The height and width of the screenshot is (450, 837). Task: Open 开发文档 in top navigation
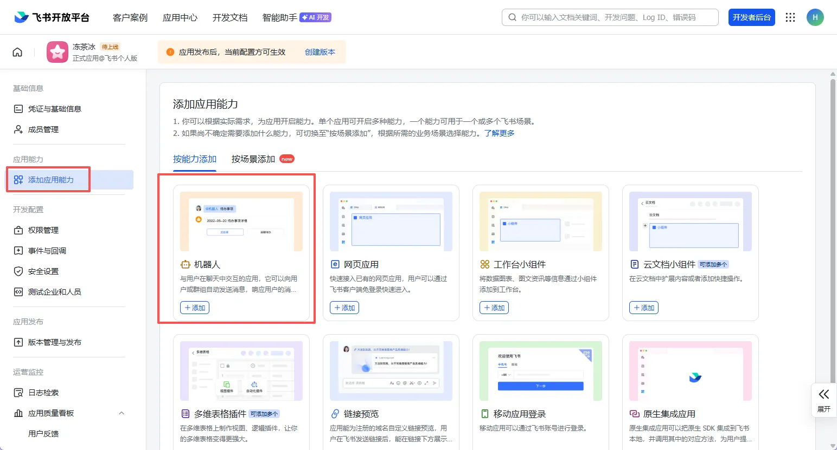coord(230,17)
